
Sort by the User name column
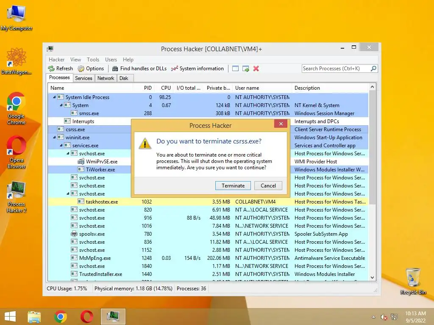(262, 88)
